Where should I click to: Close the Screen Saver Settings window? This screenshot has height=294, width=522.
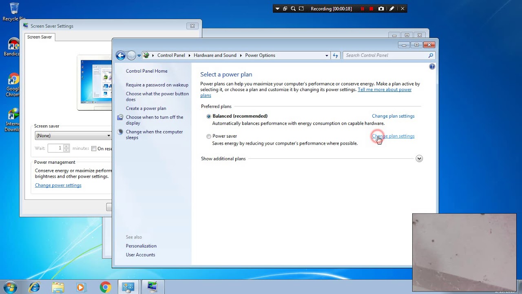tap(192, 26)
